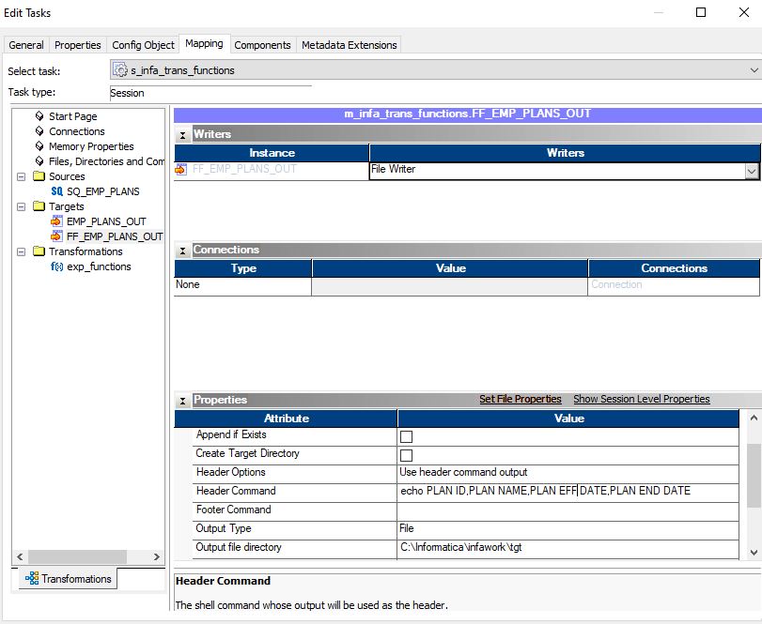Click Show Session Level Properties link
Viewport: 762px width, 624px height.
pos(642,399)
